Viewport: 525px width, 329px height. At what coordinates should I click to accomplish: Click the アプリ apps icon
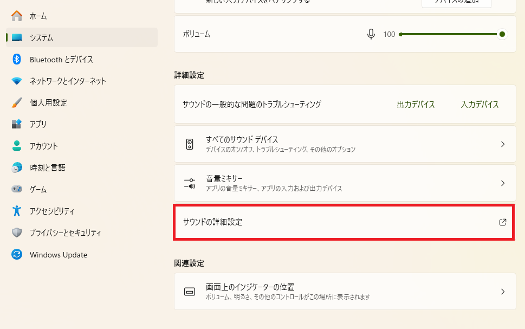tap(17, 124)
